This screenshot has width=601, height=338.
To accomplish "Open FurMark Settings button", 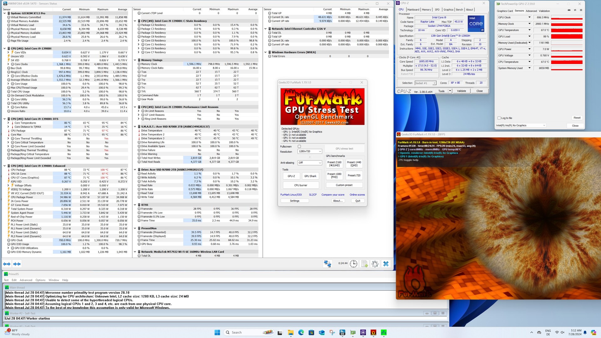I will coord(295,201).
